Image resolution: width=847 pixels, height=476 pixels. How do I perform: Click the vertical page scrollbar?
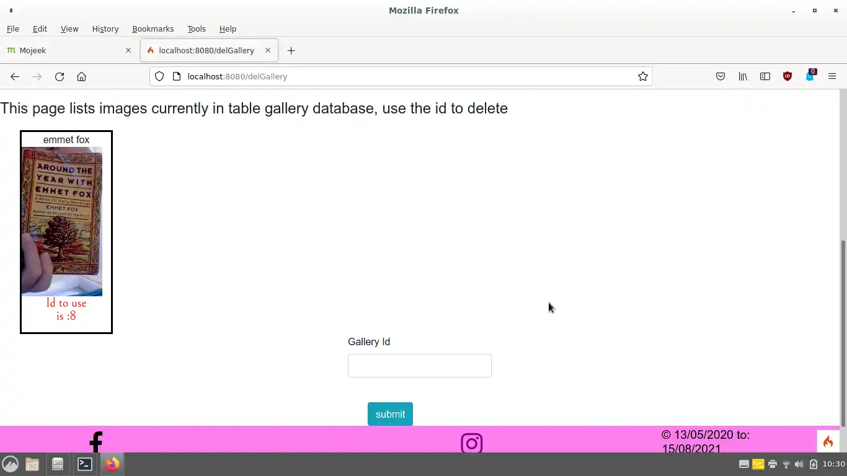[x=843, y=333]
